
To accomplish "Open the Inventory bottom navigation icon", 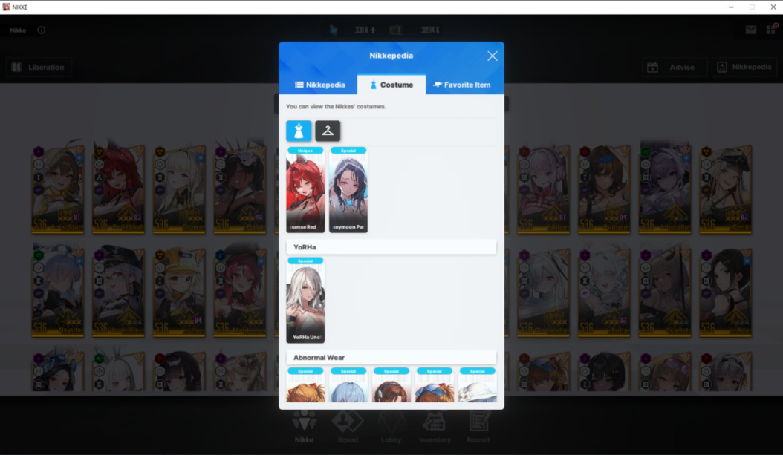I will [435, 427].
